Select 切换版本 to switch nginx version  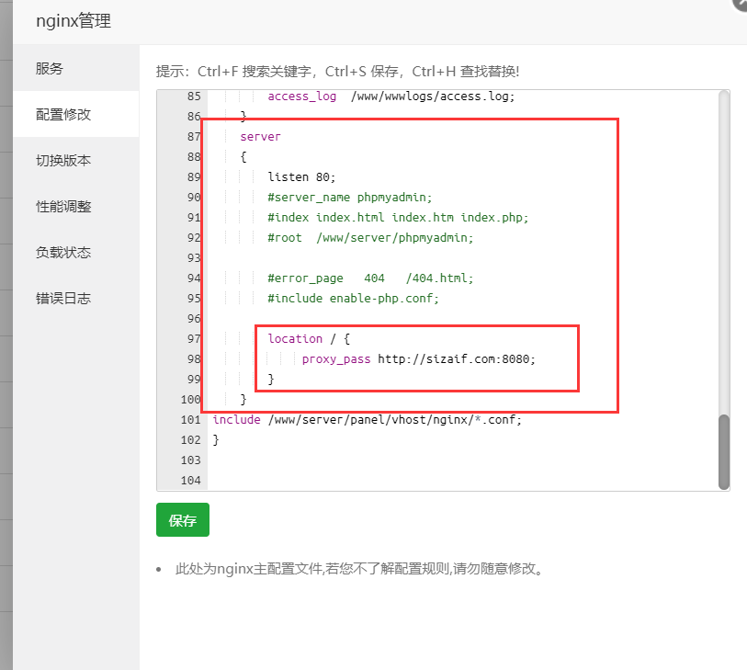[x=59, y=160]
